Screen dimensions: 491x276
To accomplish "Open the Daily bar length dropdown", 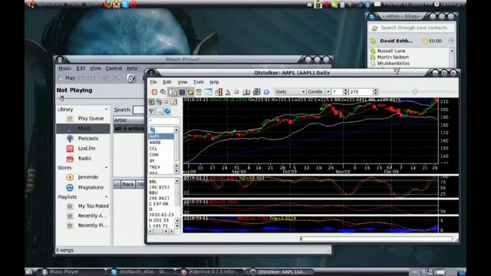I will pos(290,92).
